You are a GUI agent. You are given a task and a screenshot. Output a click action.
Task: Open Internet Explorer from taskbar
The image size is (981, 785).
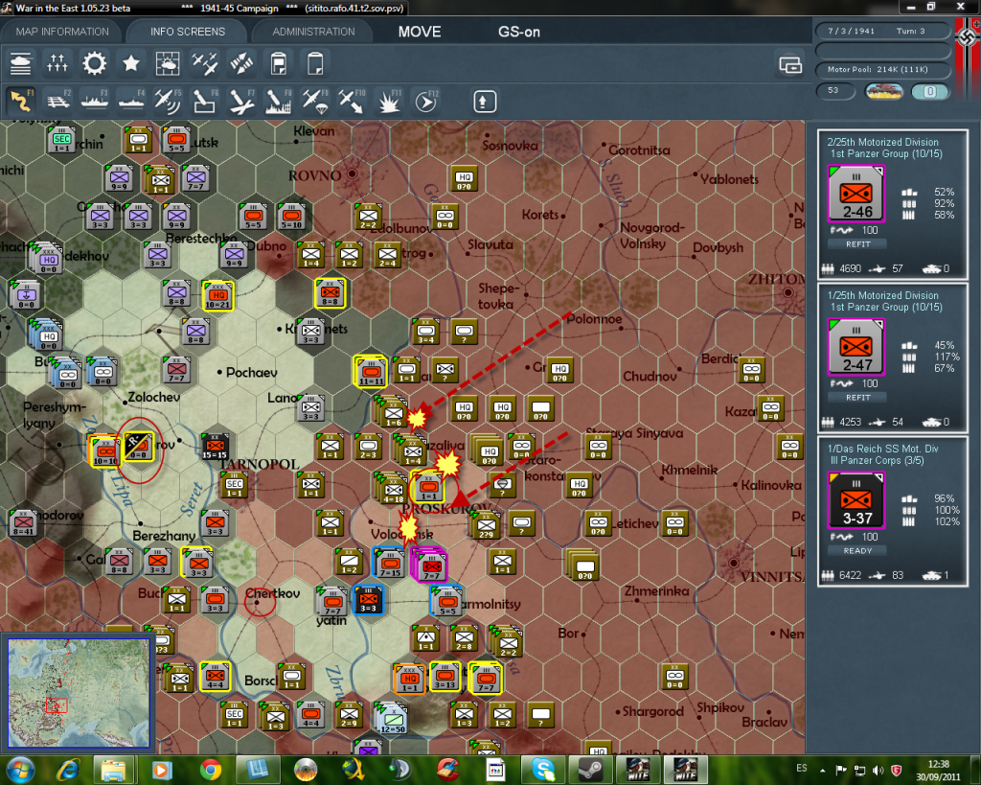(68, 770)
